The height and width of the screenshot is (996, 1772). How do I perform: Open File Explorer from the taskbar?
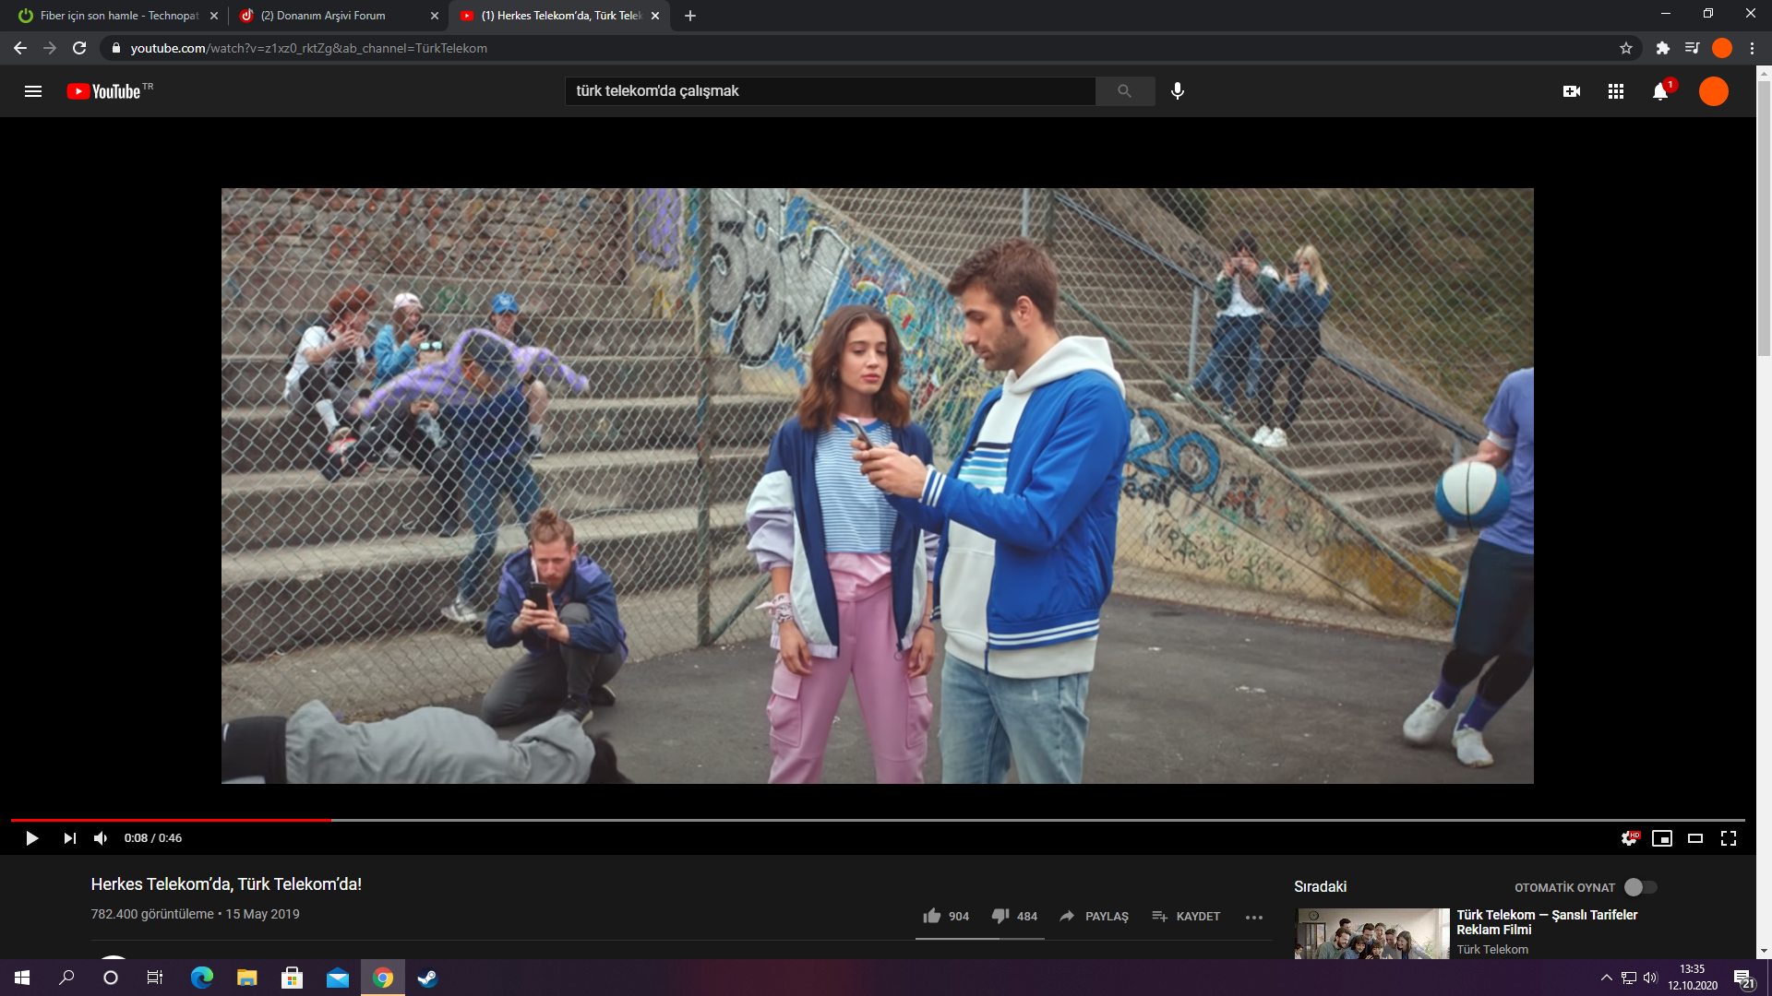pyautogui.click(x=247, y=978)
